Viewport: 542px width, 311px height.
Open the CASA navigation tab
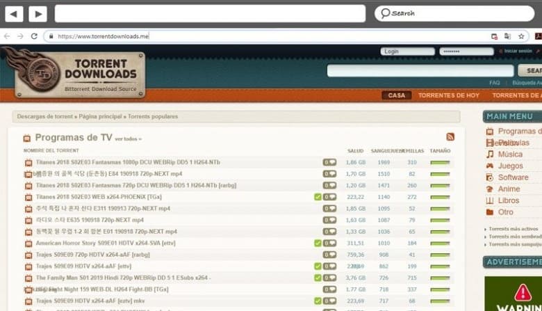click(x=396, y=95)
